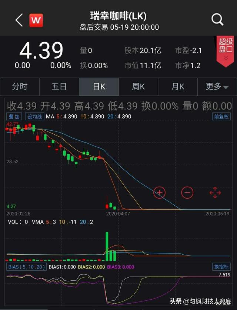
Task: Open the 更多 dropdown
Action: coord(217,87)
